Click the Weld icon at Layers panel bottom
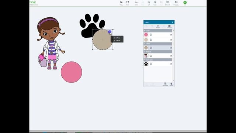Screen dimensions: 236x133 pyautogui.click(x=153, y=84)
